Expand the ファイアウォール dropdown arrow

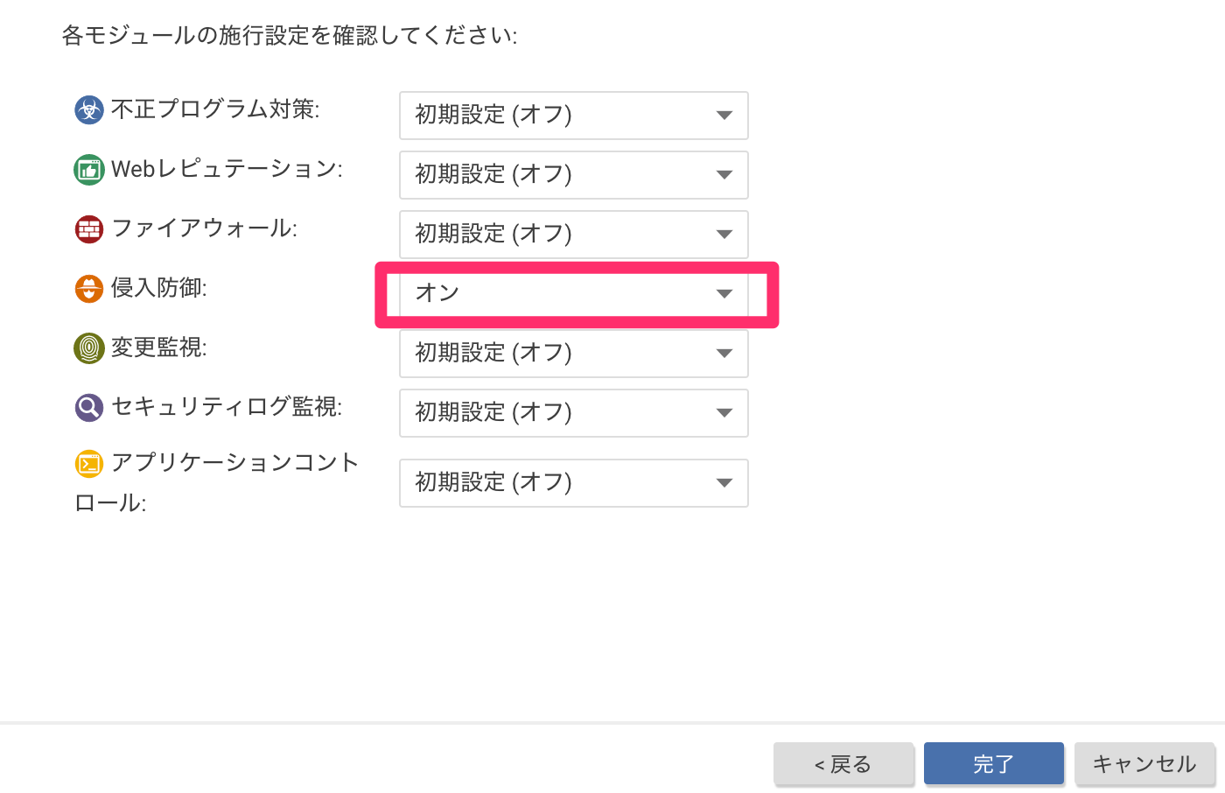[x=724, y=235]
